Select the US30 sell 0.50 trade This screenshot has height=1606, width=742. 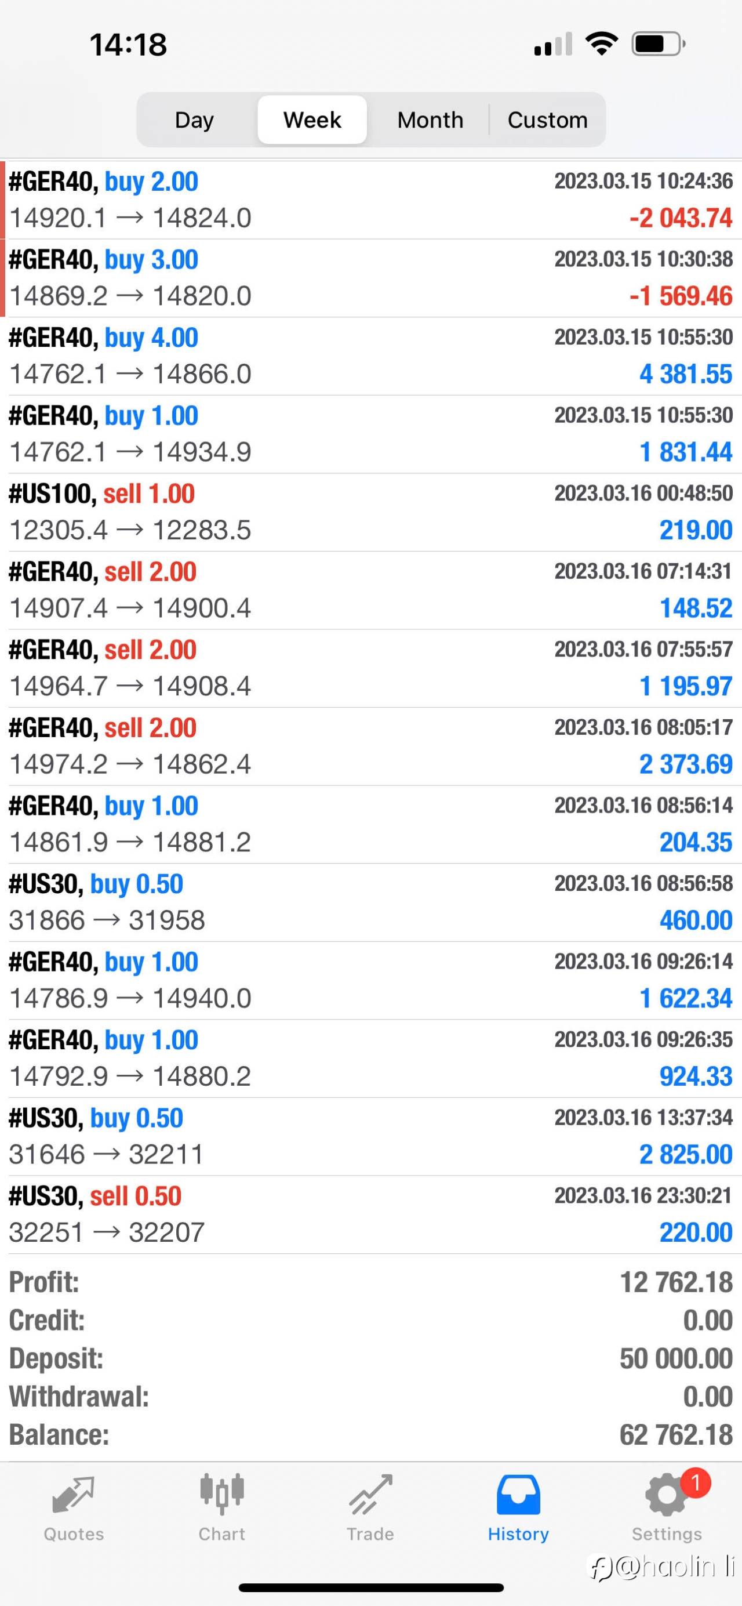coord(370,1215)
